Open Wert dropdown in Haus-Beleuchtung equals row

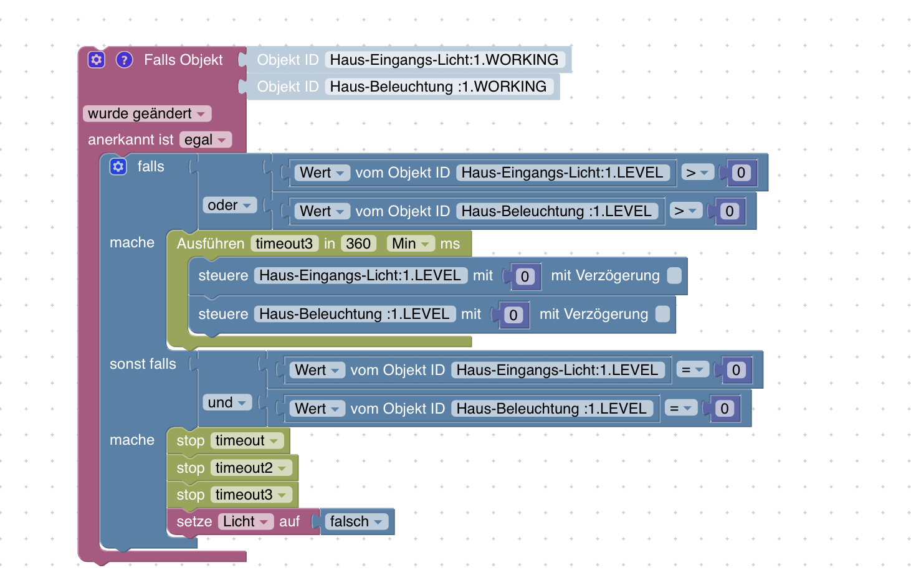(x=317, y=409)
